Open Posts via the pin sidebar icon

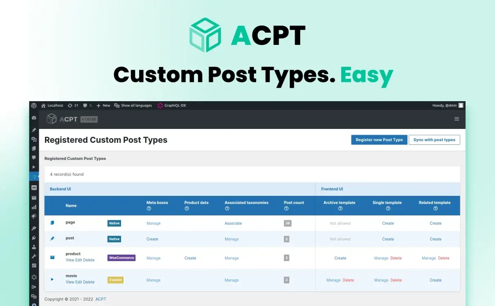coord(34,130)
